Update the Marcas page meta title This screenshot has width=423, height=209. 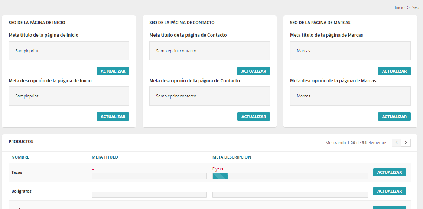(394, 71)
